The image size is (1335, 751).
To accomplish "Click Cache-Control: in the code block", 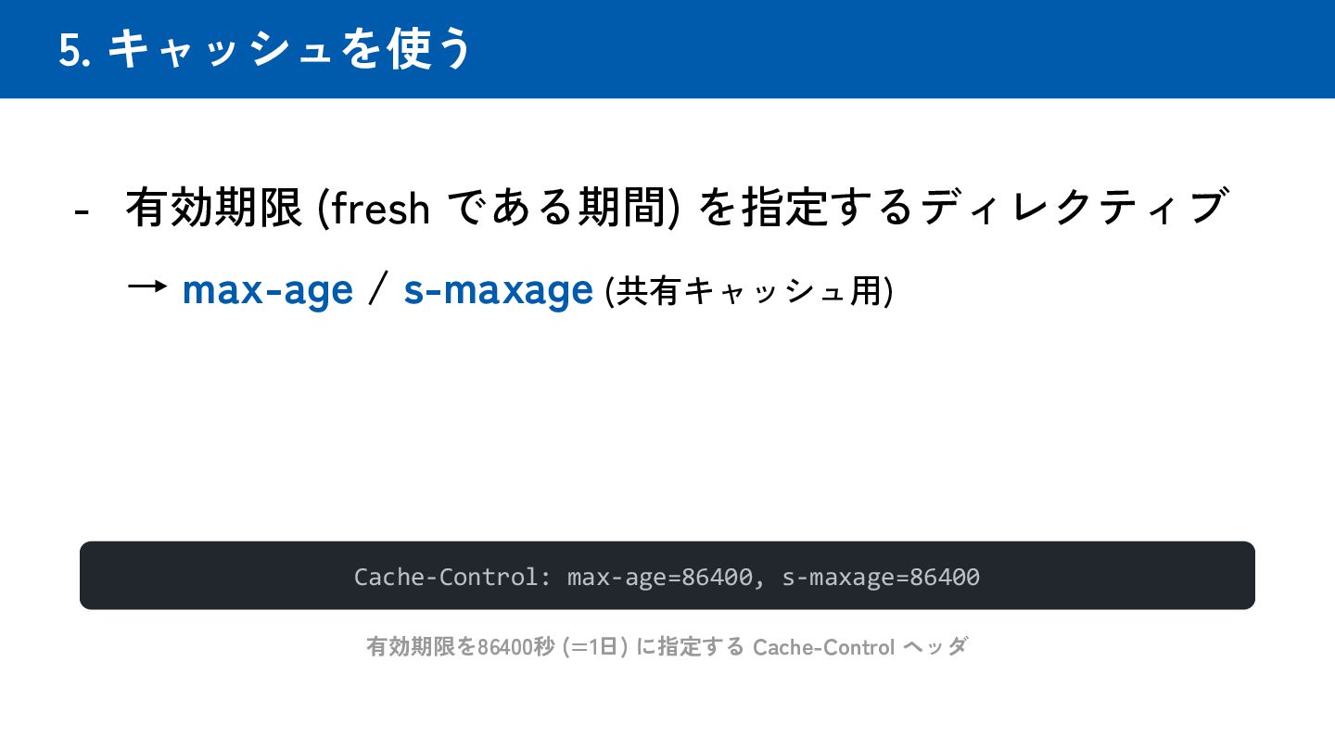I will [452, 577].
